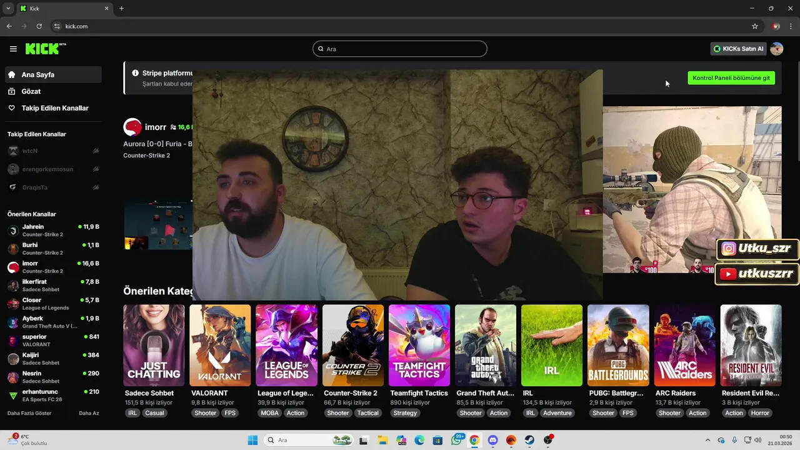Open IRL category card

click(x=552, y=345)
